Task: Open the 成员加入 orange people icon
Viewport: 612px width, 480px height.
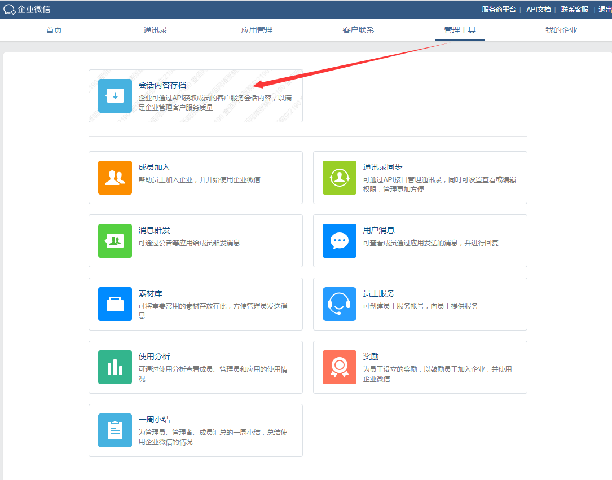Action: click(x=115, y=178)
